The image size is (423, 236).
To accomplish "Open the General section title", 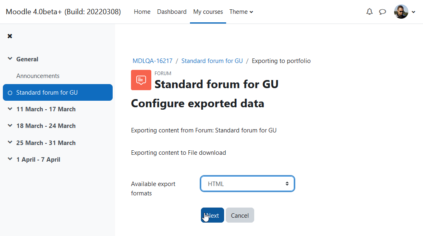I will tap(27, 59).
